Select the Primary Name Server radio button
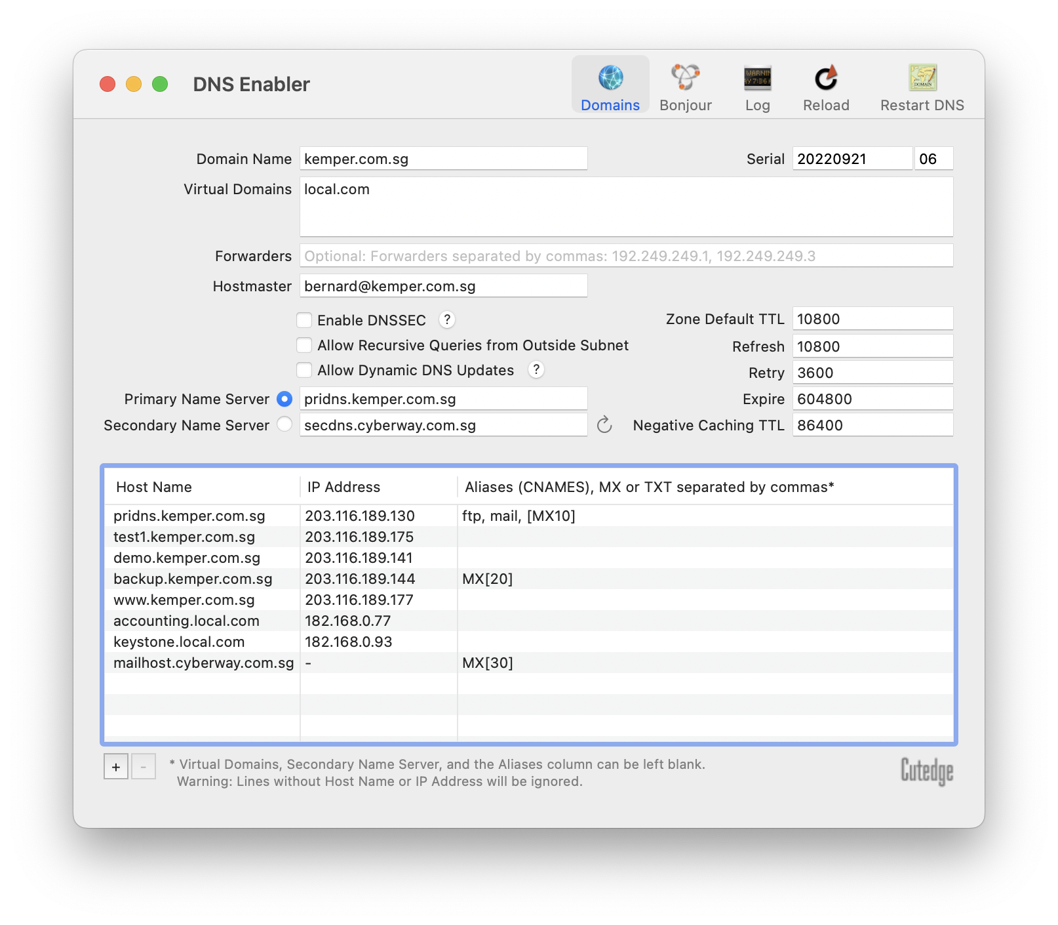Screen dimensions: 1058x925 click(x=284, y=399)
